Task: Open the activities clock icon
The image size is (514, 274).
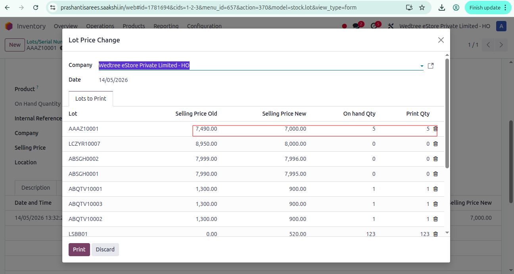Action: coord(374,26)
